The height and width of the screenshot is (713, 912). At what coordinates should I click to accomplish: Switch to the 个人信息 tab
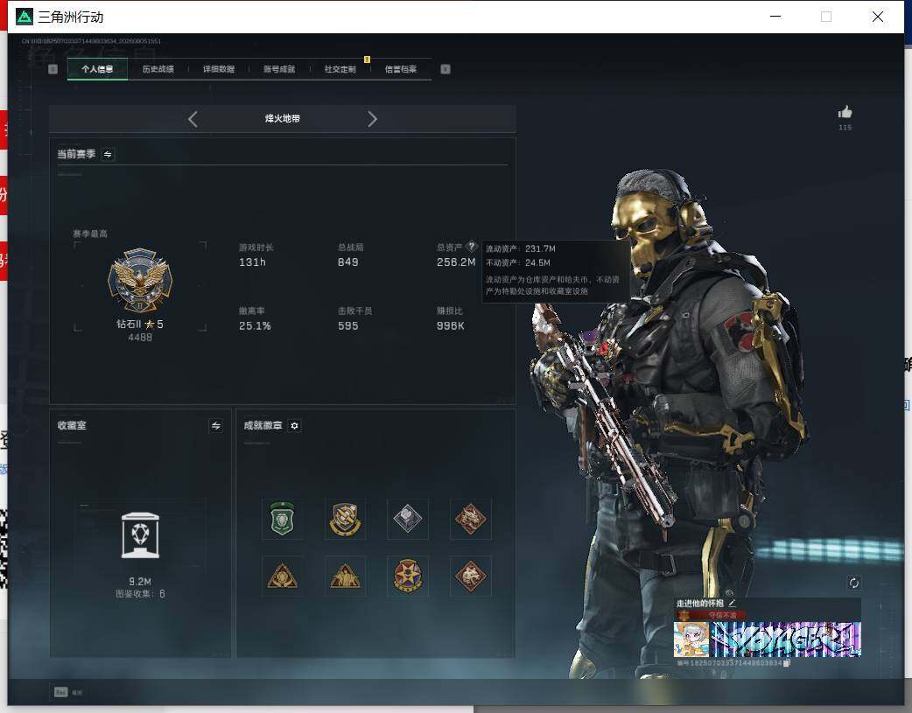coord(97,69)
